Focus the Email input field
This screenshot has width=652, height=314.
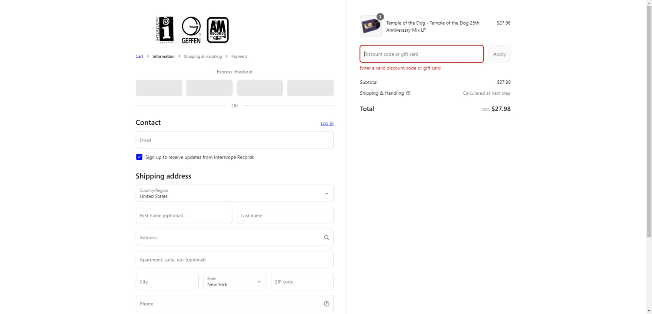click(235, 140)
